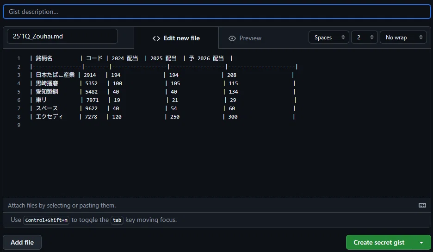
Task: Open the No wrap line wrap dropdown
Action: point(403,38)
